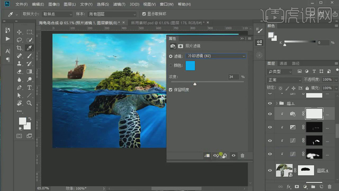339x191 pixels.
Task: Pick the Clone Stamp tool
Action: [x=20, y=64]
